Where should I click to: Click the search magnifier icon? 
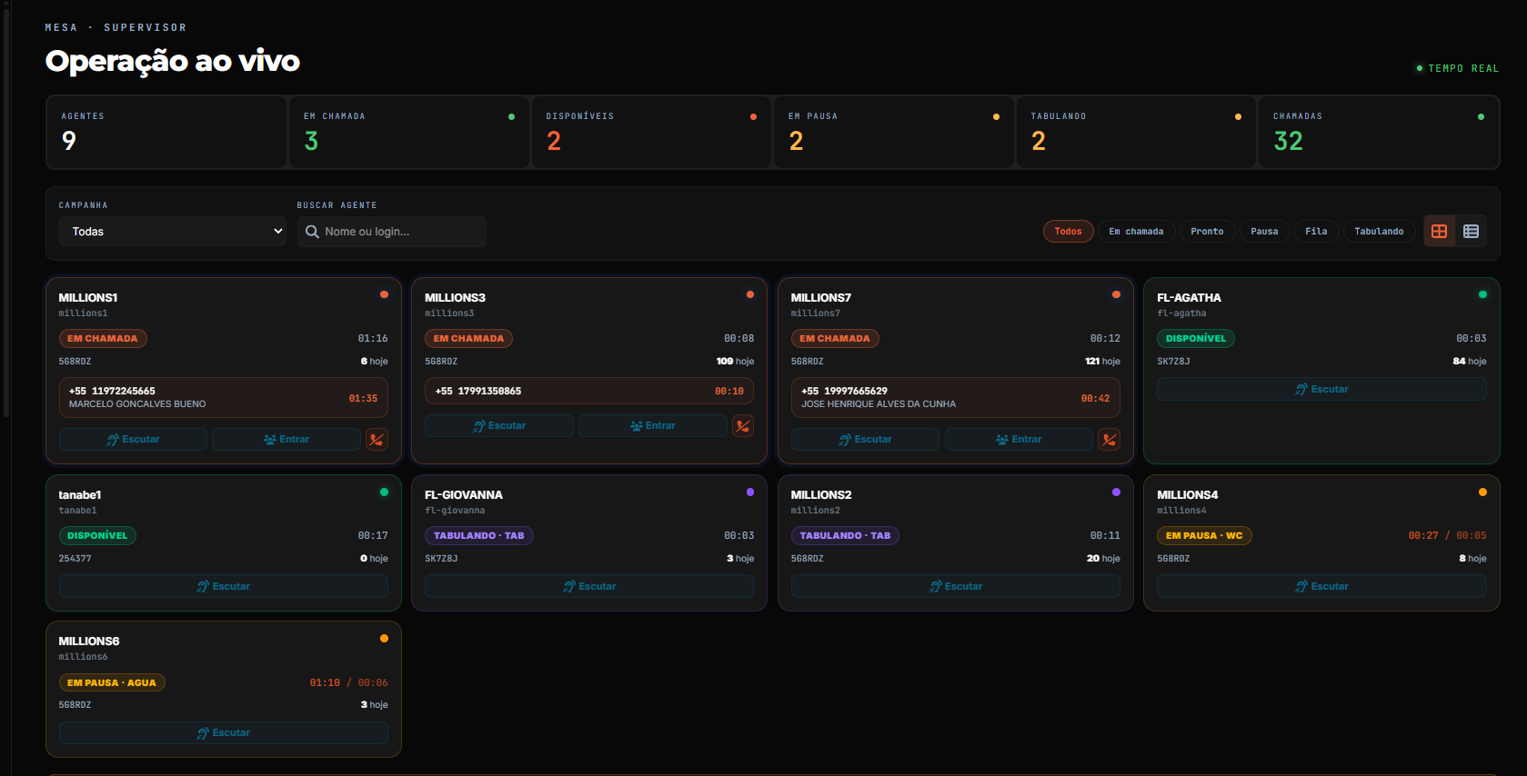312,232
